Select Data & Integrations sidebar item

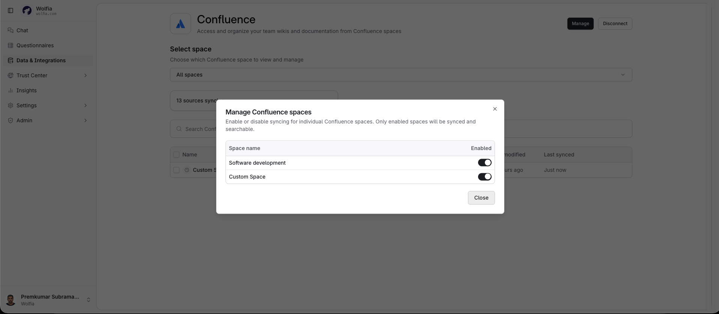[x=48, y=60]
